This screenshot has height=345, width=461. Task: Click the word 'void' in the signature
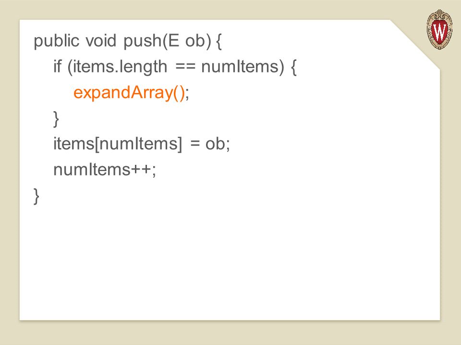click(x=101, y=40)
